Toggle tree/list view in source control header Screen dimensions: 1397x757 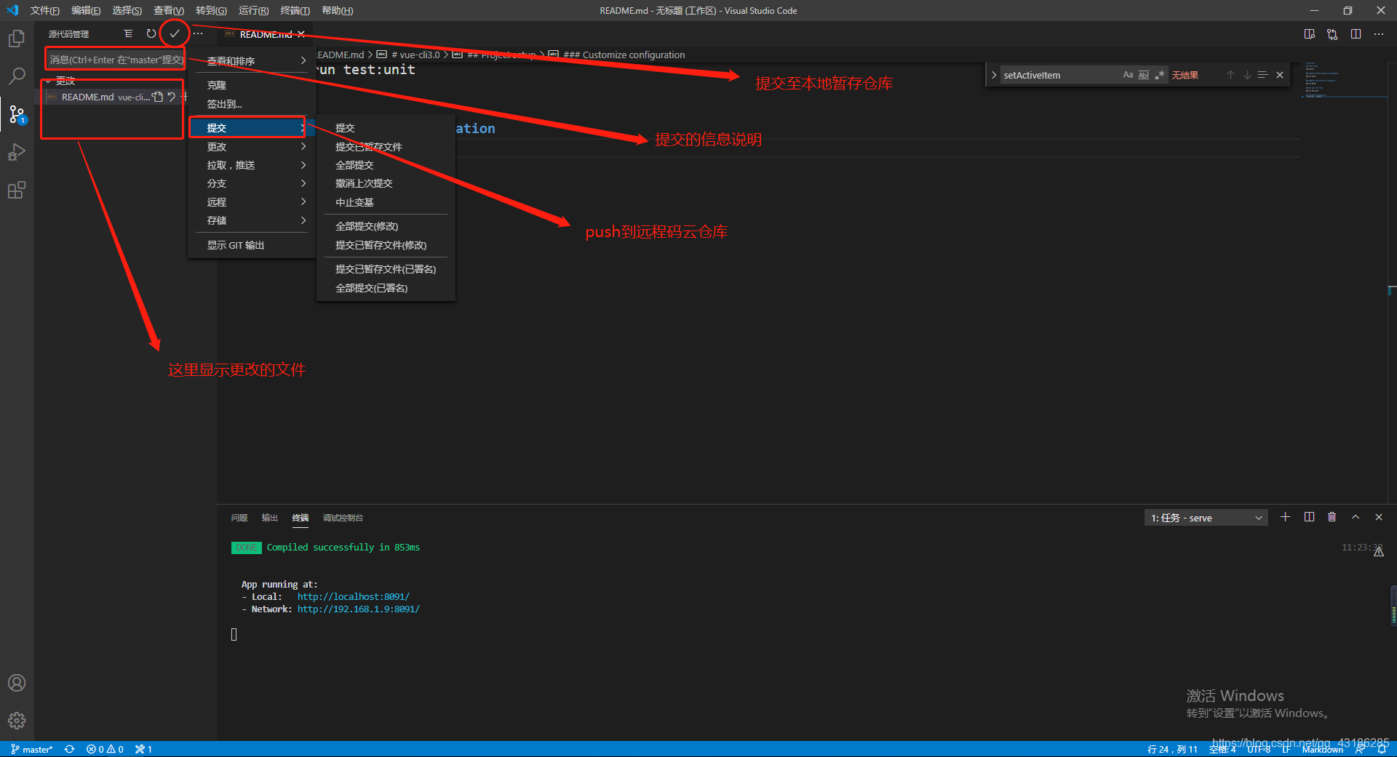[x=128, y=34]
